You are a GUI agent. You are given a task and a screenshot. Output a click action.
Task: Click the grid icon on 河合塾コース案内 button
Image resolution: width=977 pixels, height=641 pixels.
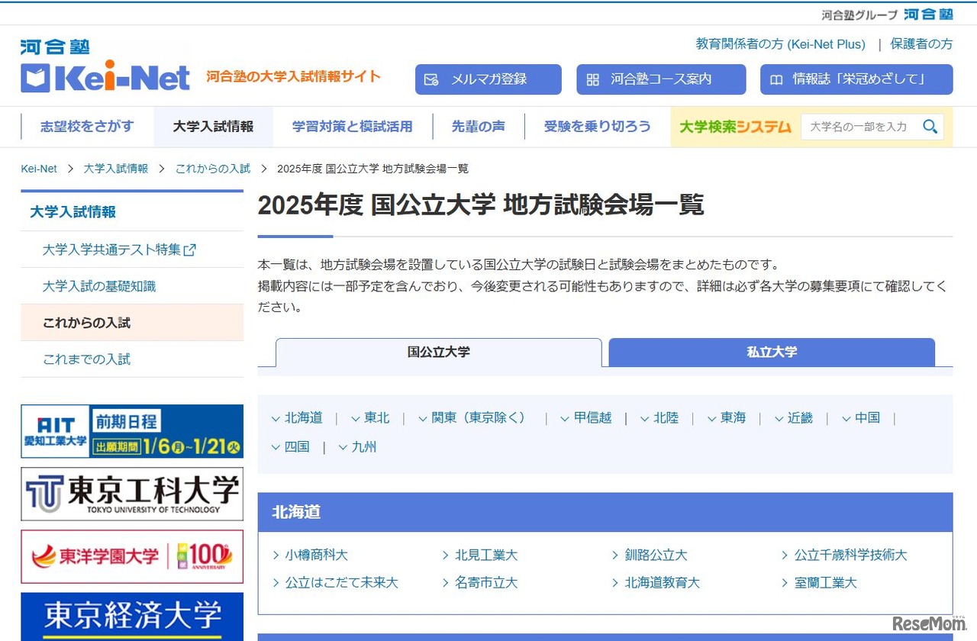coord(593,79)
